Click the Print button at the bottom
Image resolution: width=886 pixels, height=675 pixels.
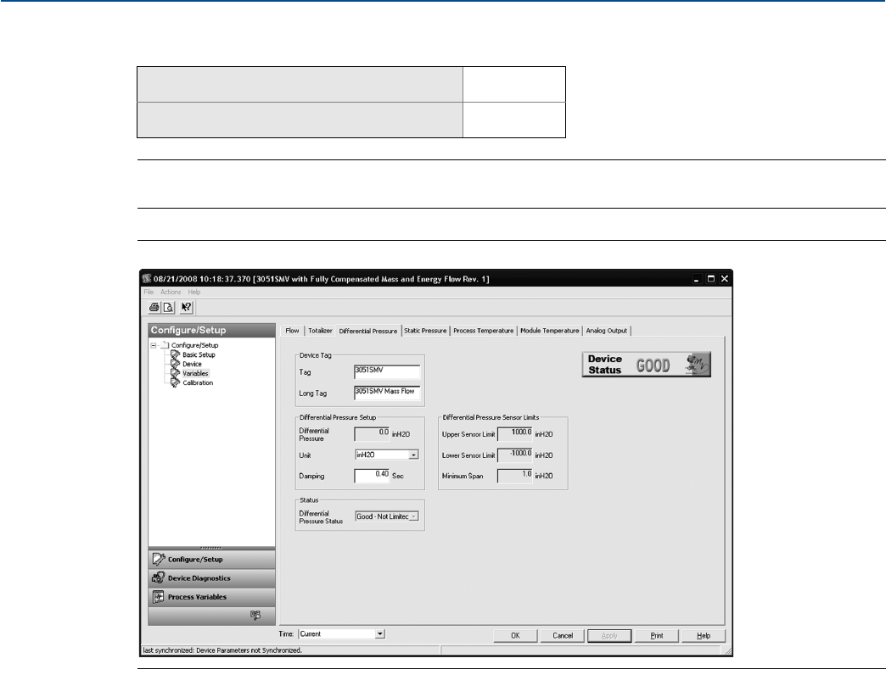pos(657,635)
